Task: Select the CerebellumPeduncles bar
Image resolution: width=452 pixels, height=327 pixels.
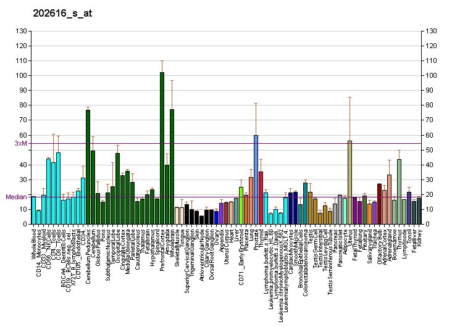Action: coord(88,167)
